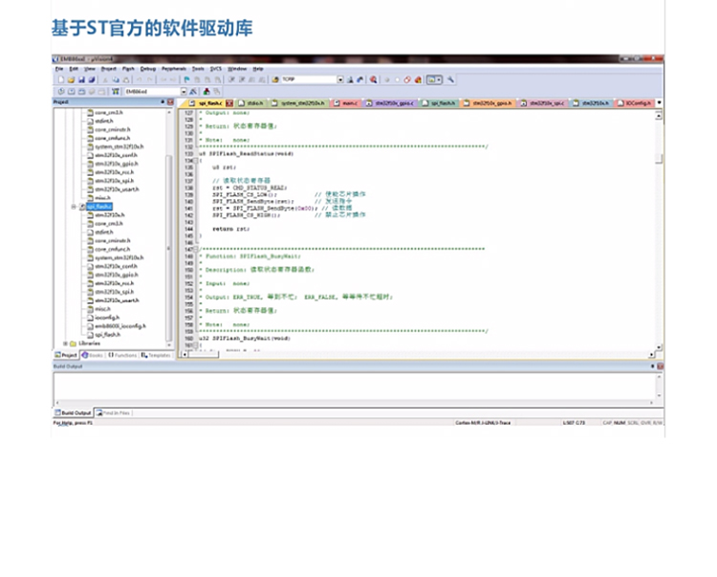This screenshot has height=577, width=717.
Task: Click the Open file toolbar icon
Action: (72, 79)
